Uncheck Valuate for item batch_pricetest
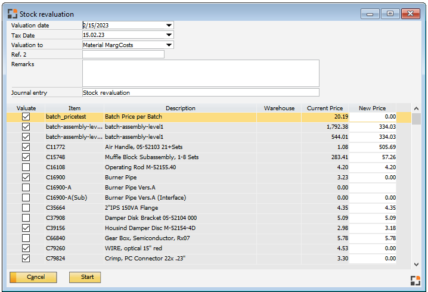The width and height of the screenshot is (428, 292). pyautogui.click(x=26, y=117)
